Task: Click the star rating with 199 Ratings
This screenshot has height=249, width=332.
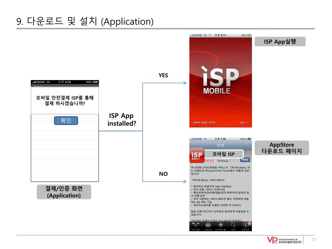Action: click(x=217, y=161)
